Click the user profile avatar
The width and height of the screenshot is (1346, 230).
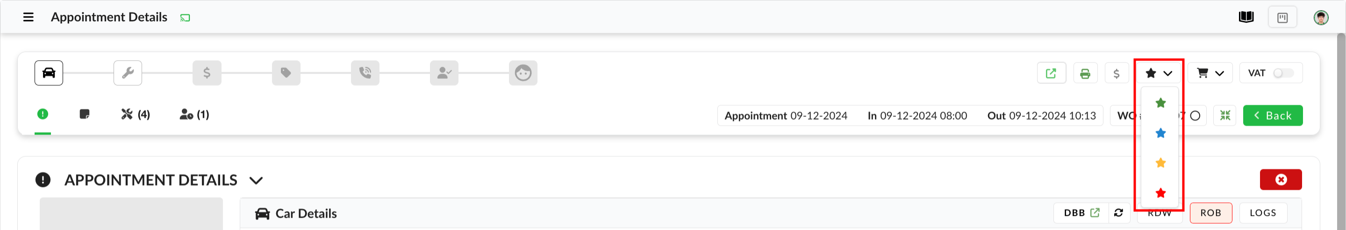tap(1320, 17)
